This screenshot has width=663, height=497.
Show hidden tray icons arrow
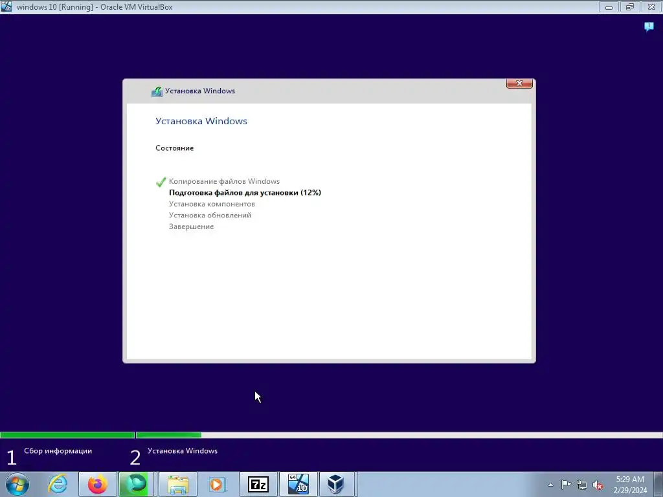pos(550,485)
